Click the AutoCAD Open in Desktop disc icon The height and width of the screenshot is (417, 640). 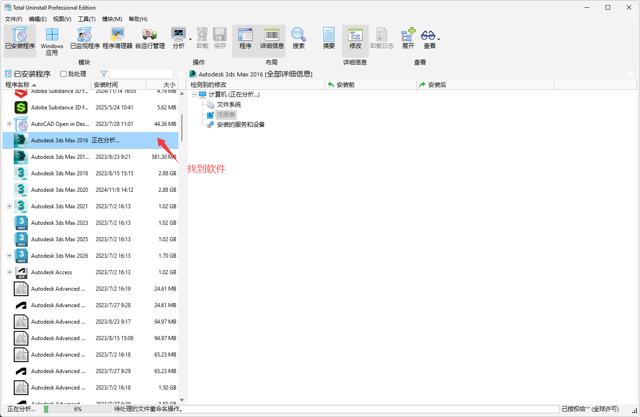tap(21, 124)
